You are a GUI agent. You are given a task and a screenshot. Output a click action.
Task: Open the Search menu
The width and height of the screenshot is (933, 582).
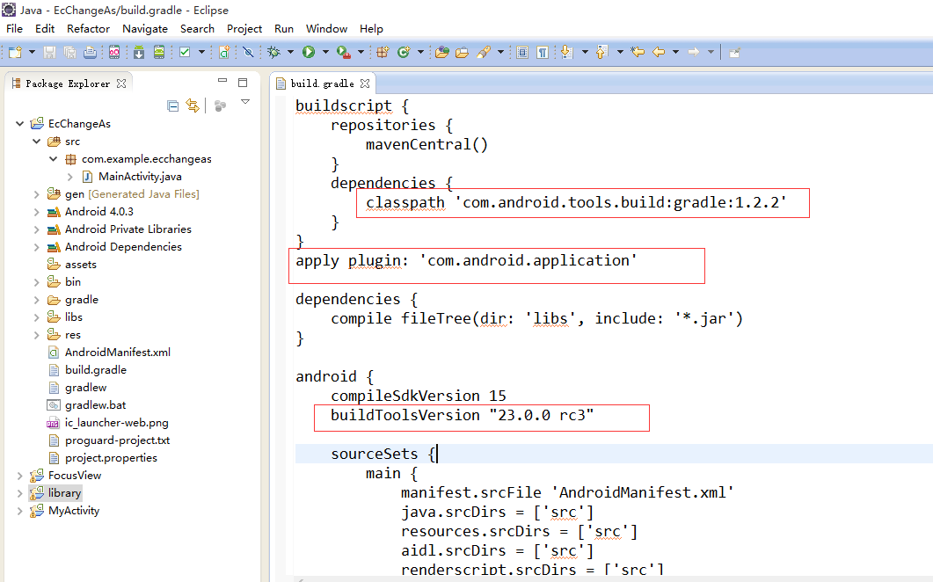click(197, 28)
